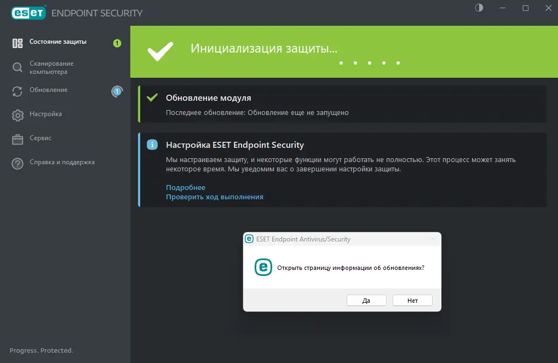Toggle the dark theme icon in the title bar
This screenshot has height=363, width=558.
click(479, 8)
